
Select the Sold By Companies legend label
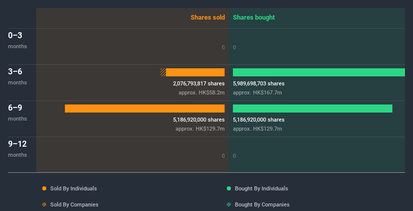[x=74, y=204]
